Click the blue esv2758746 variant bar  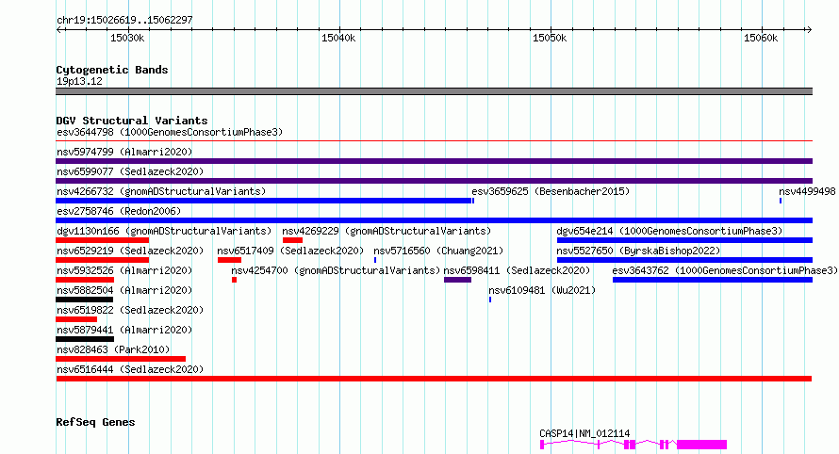click(x=434, y=220)
